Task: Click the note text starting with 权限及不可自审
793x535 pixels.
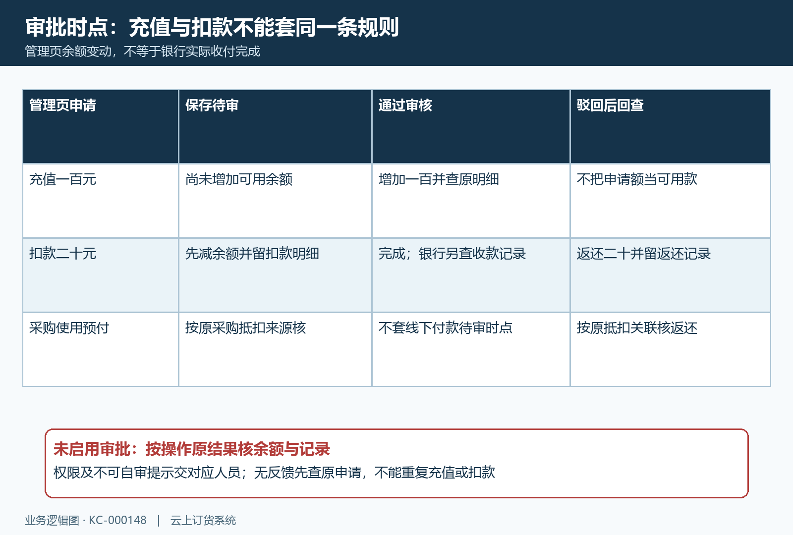Action: 275,473
